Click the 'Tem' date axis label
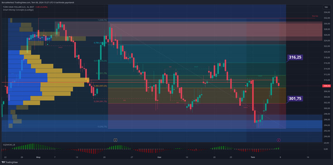Screen dimensions: 333x165 click(x=253, y=157)
